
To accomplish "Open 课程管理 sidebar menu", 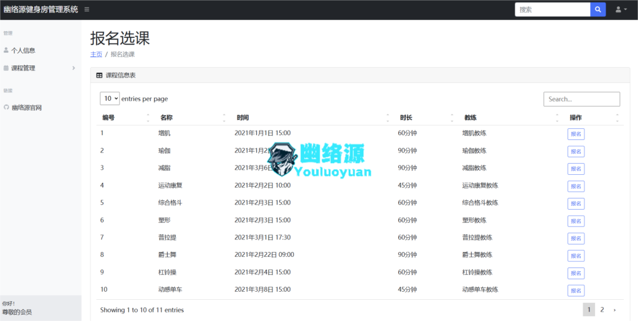I will [x=23, y=68].
